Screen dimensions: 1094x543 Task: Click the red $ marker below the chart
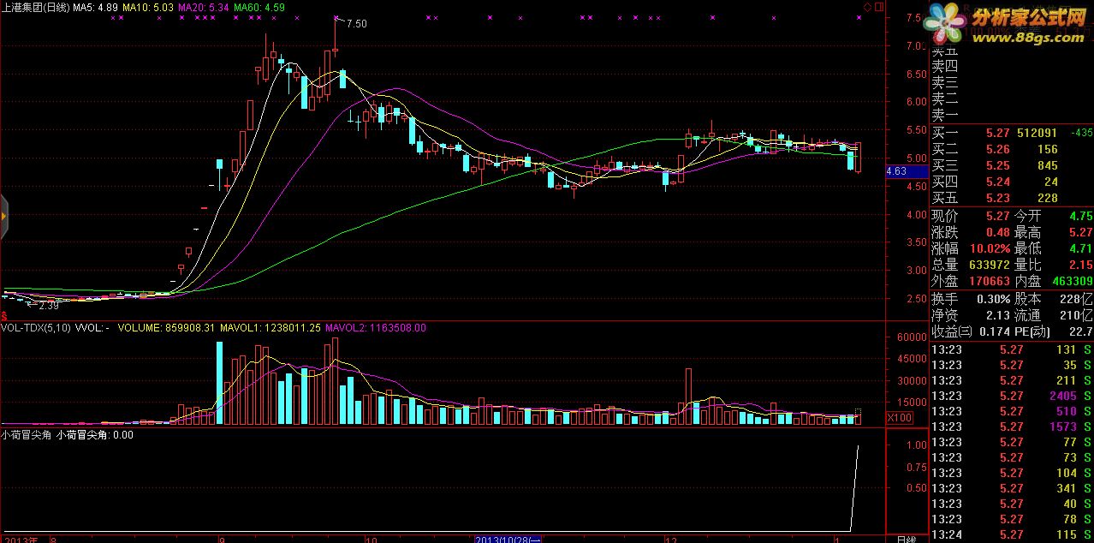tap(4, 316)
